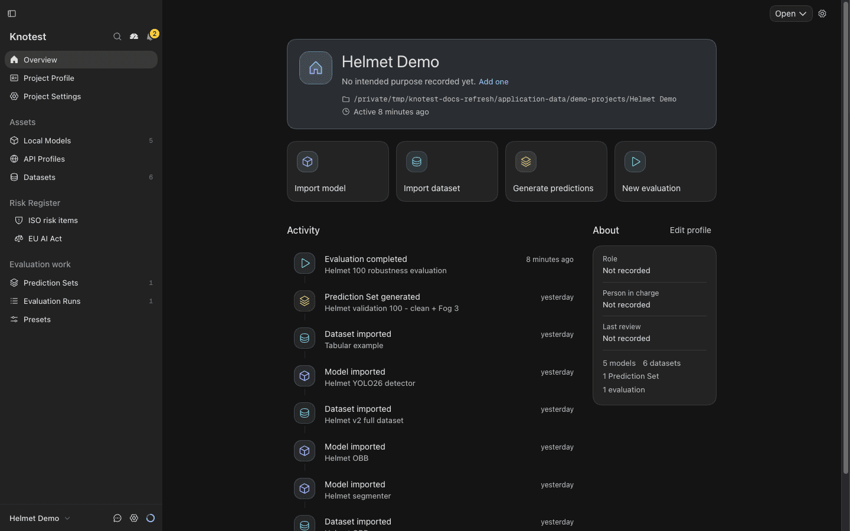
Task: Click the Add one purpose link
Action: click(x=493, y=82)
